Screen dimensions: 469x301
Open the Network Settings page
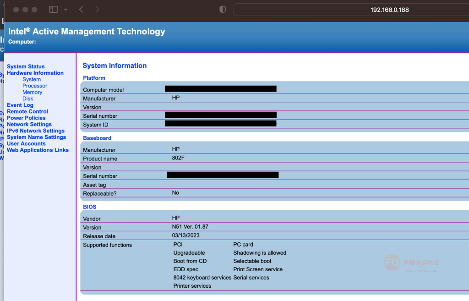pyautogui.click(x=29, y=124)
